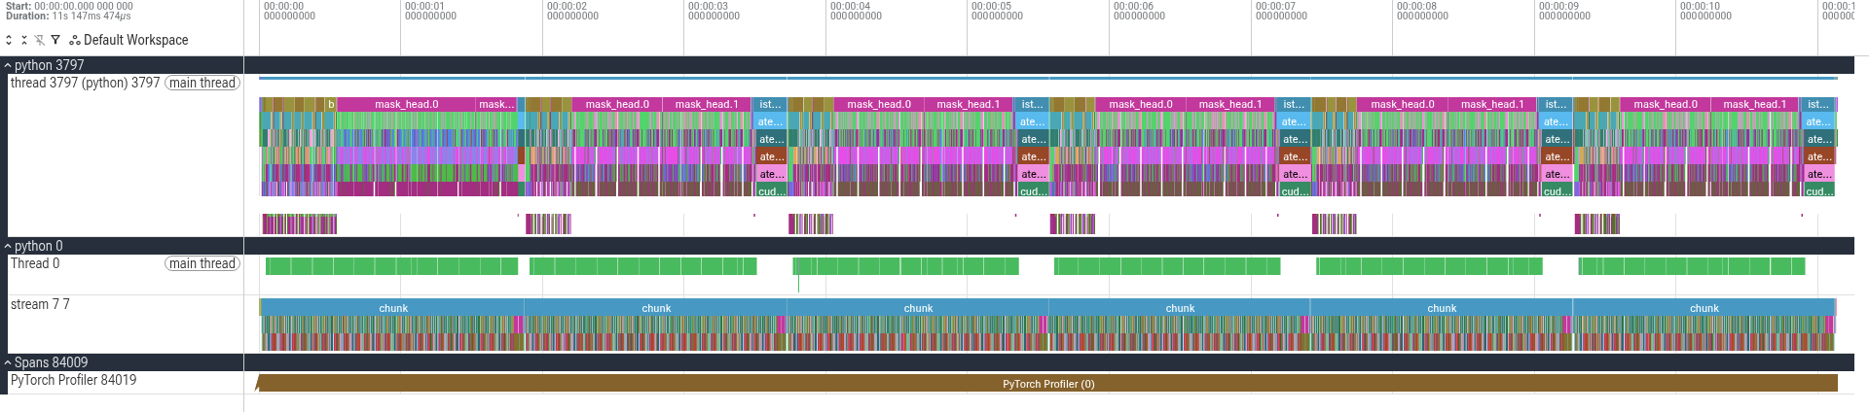
Task: Select the thread 3797 (python) track row
Action: (x=126, y=154)
